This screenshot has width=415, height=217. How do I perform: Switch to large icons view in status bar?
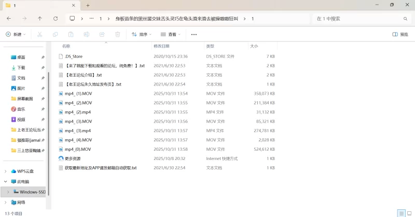[409, 213]
